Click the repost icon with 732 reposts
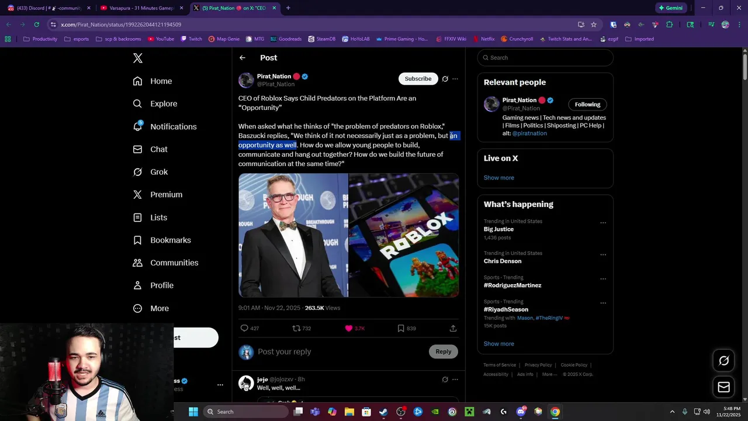Viewport: 748px width, 421px height. (x=302, y=329)
